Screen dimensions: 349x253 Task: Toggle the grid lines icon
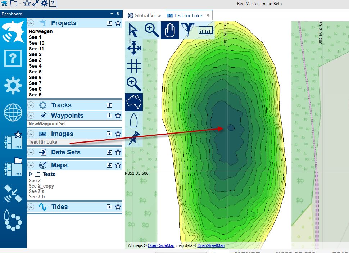pyautogui.click(x=133, y=66)
